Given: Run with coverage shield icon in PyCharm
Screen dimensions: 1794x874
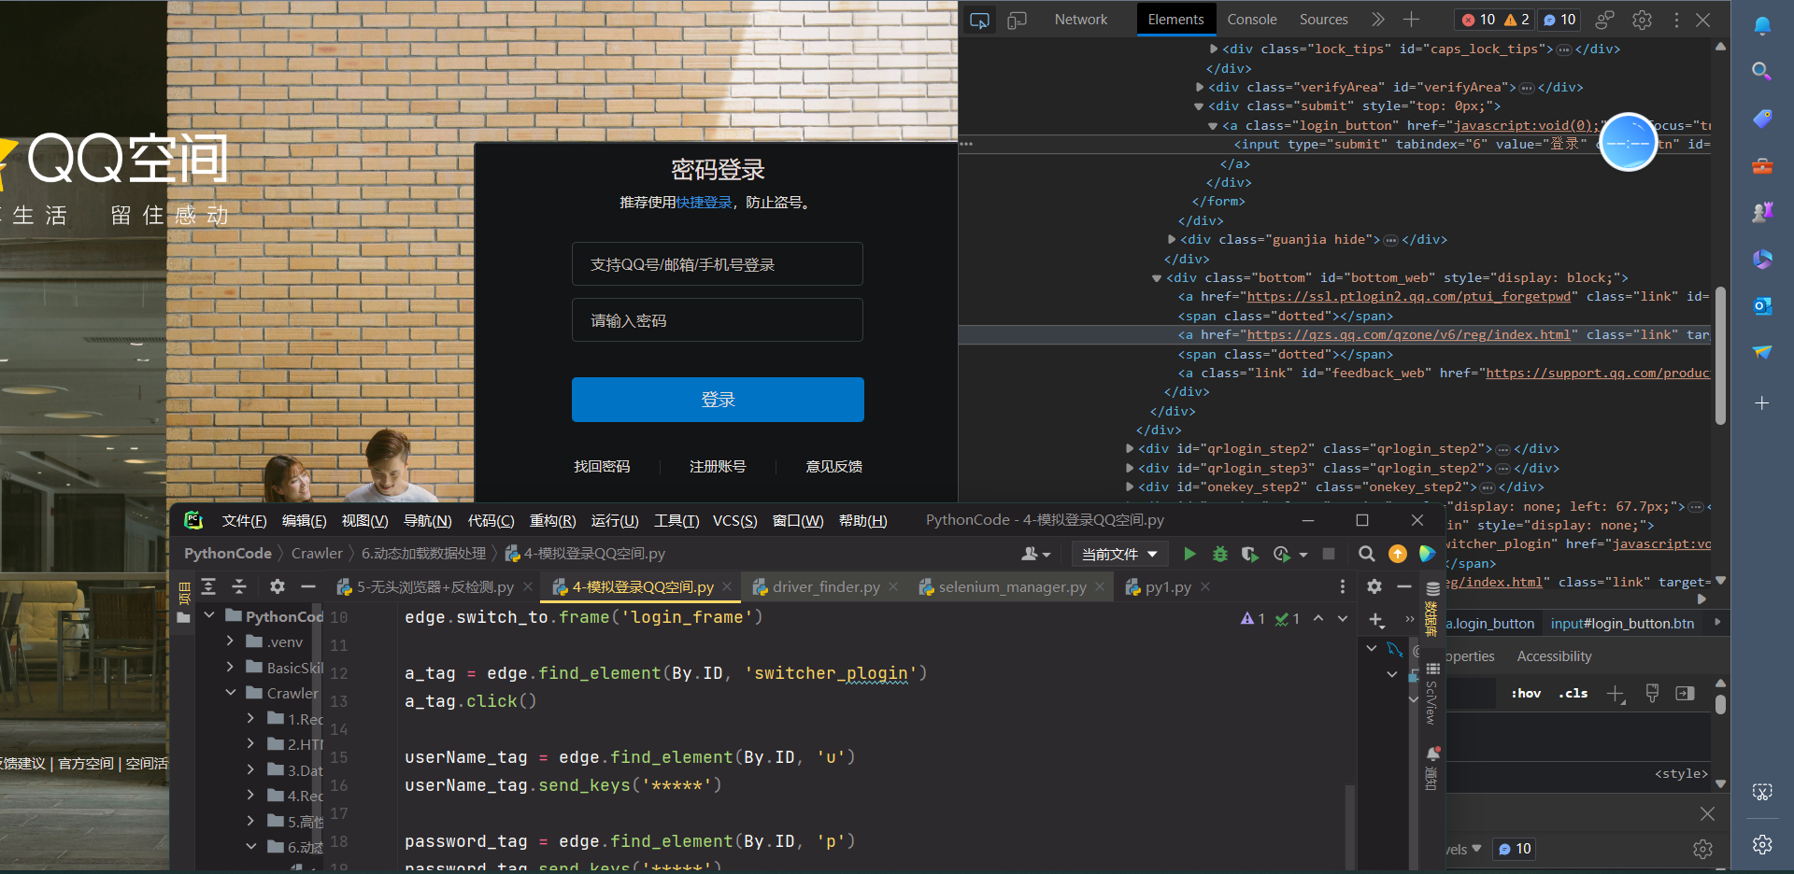Looking at the screenshot, I should (x=1249, y=554).
